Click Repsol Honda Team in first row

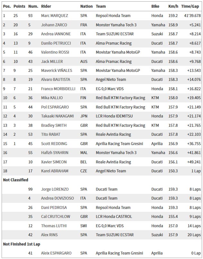[113, 16]
